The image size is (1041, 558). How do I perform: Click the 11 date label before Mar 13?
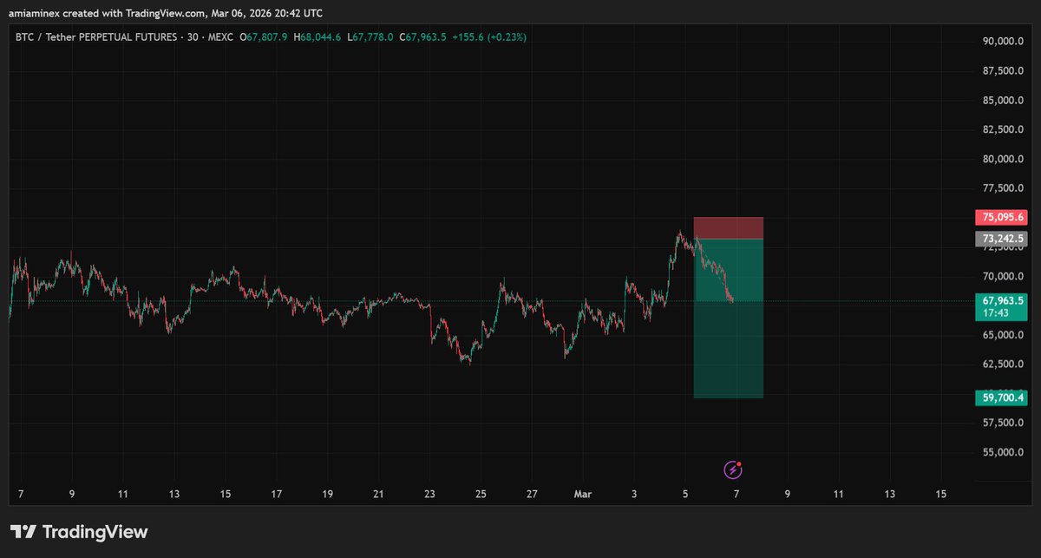pyautogui.click(x=839, y=494)
